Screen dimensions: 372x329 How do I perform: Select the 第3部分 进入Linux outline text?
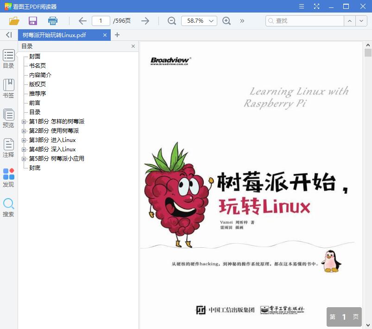pyautogui.click(x=52, y=140)
